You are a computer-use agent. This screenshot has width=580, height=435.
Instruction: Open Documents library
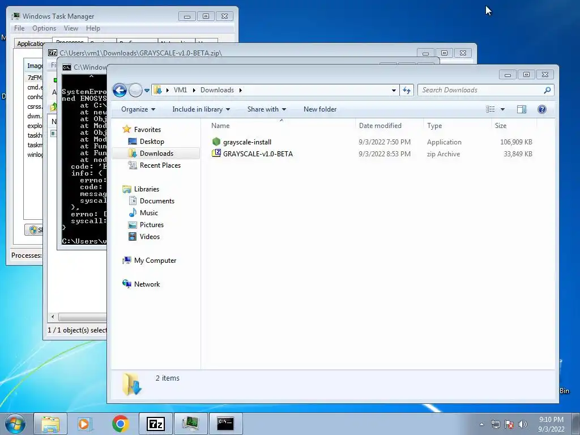157,201
